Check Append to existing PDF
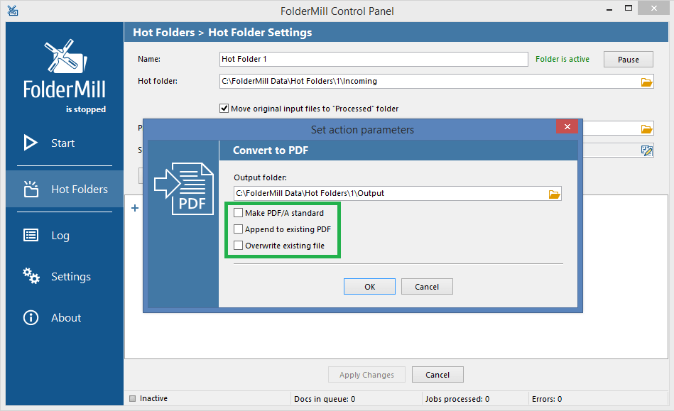The width and height of the screenshot is (674, 411). pyautogui.click(x=239, y=229)
